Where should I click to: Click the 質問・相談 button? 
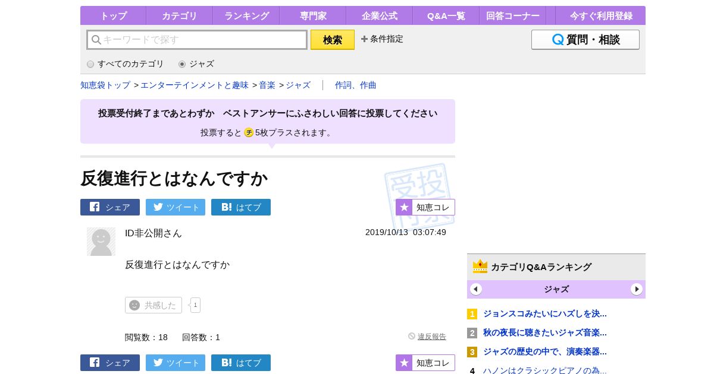585,40
